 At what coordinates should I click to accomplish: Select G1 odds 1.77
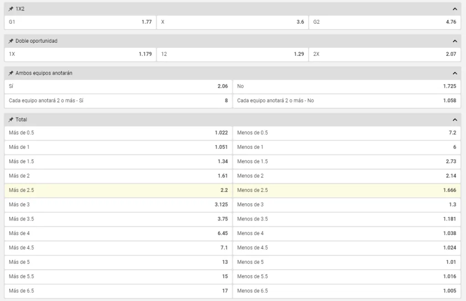coord(80,22)
